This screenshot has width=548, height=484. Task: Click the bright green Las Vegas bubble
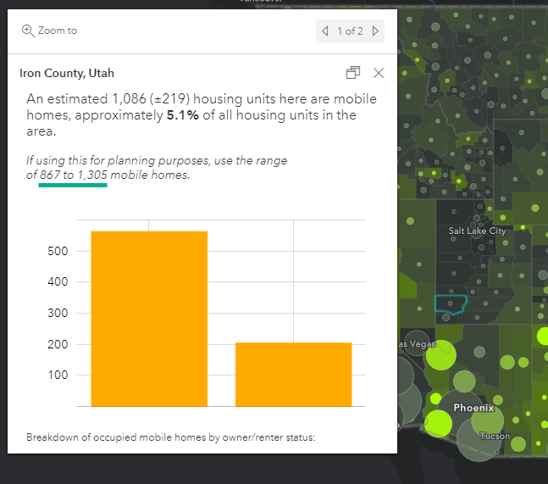click(x=440, y=355)
